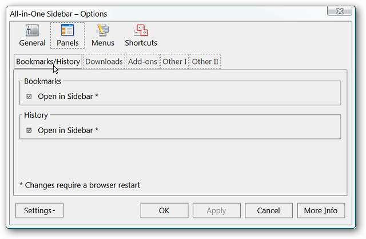Expand the Settings dropdown button

click(x=39, y=210)
